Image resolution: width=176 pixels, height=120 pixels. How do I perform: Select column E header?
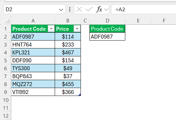click(138, 21)
